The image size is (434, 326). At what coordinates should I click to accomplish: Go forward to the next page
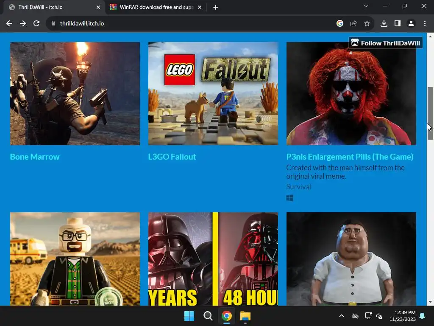(x=23, y=24)
